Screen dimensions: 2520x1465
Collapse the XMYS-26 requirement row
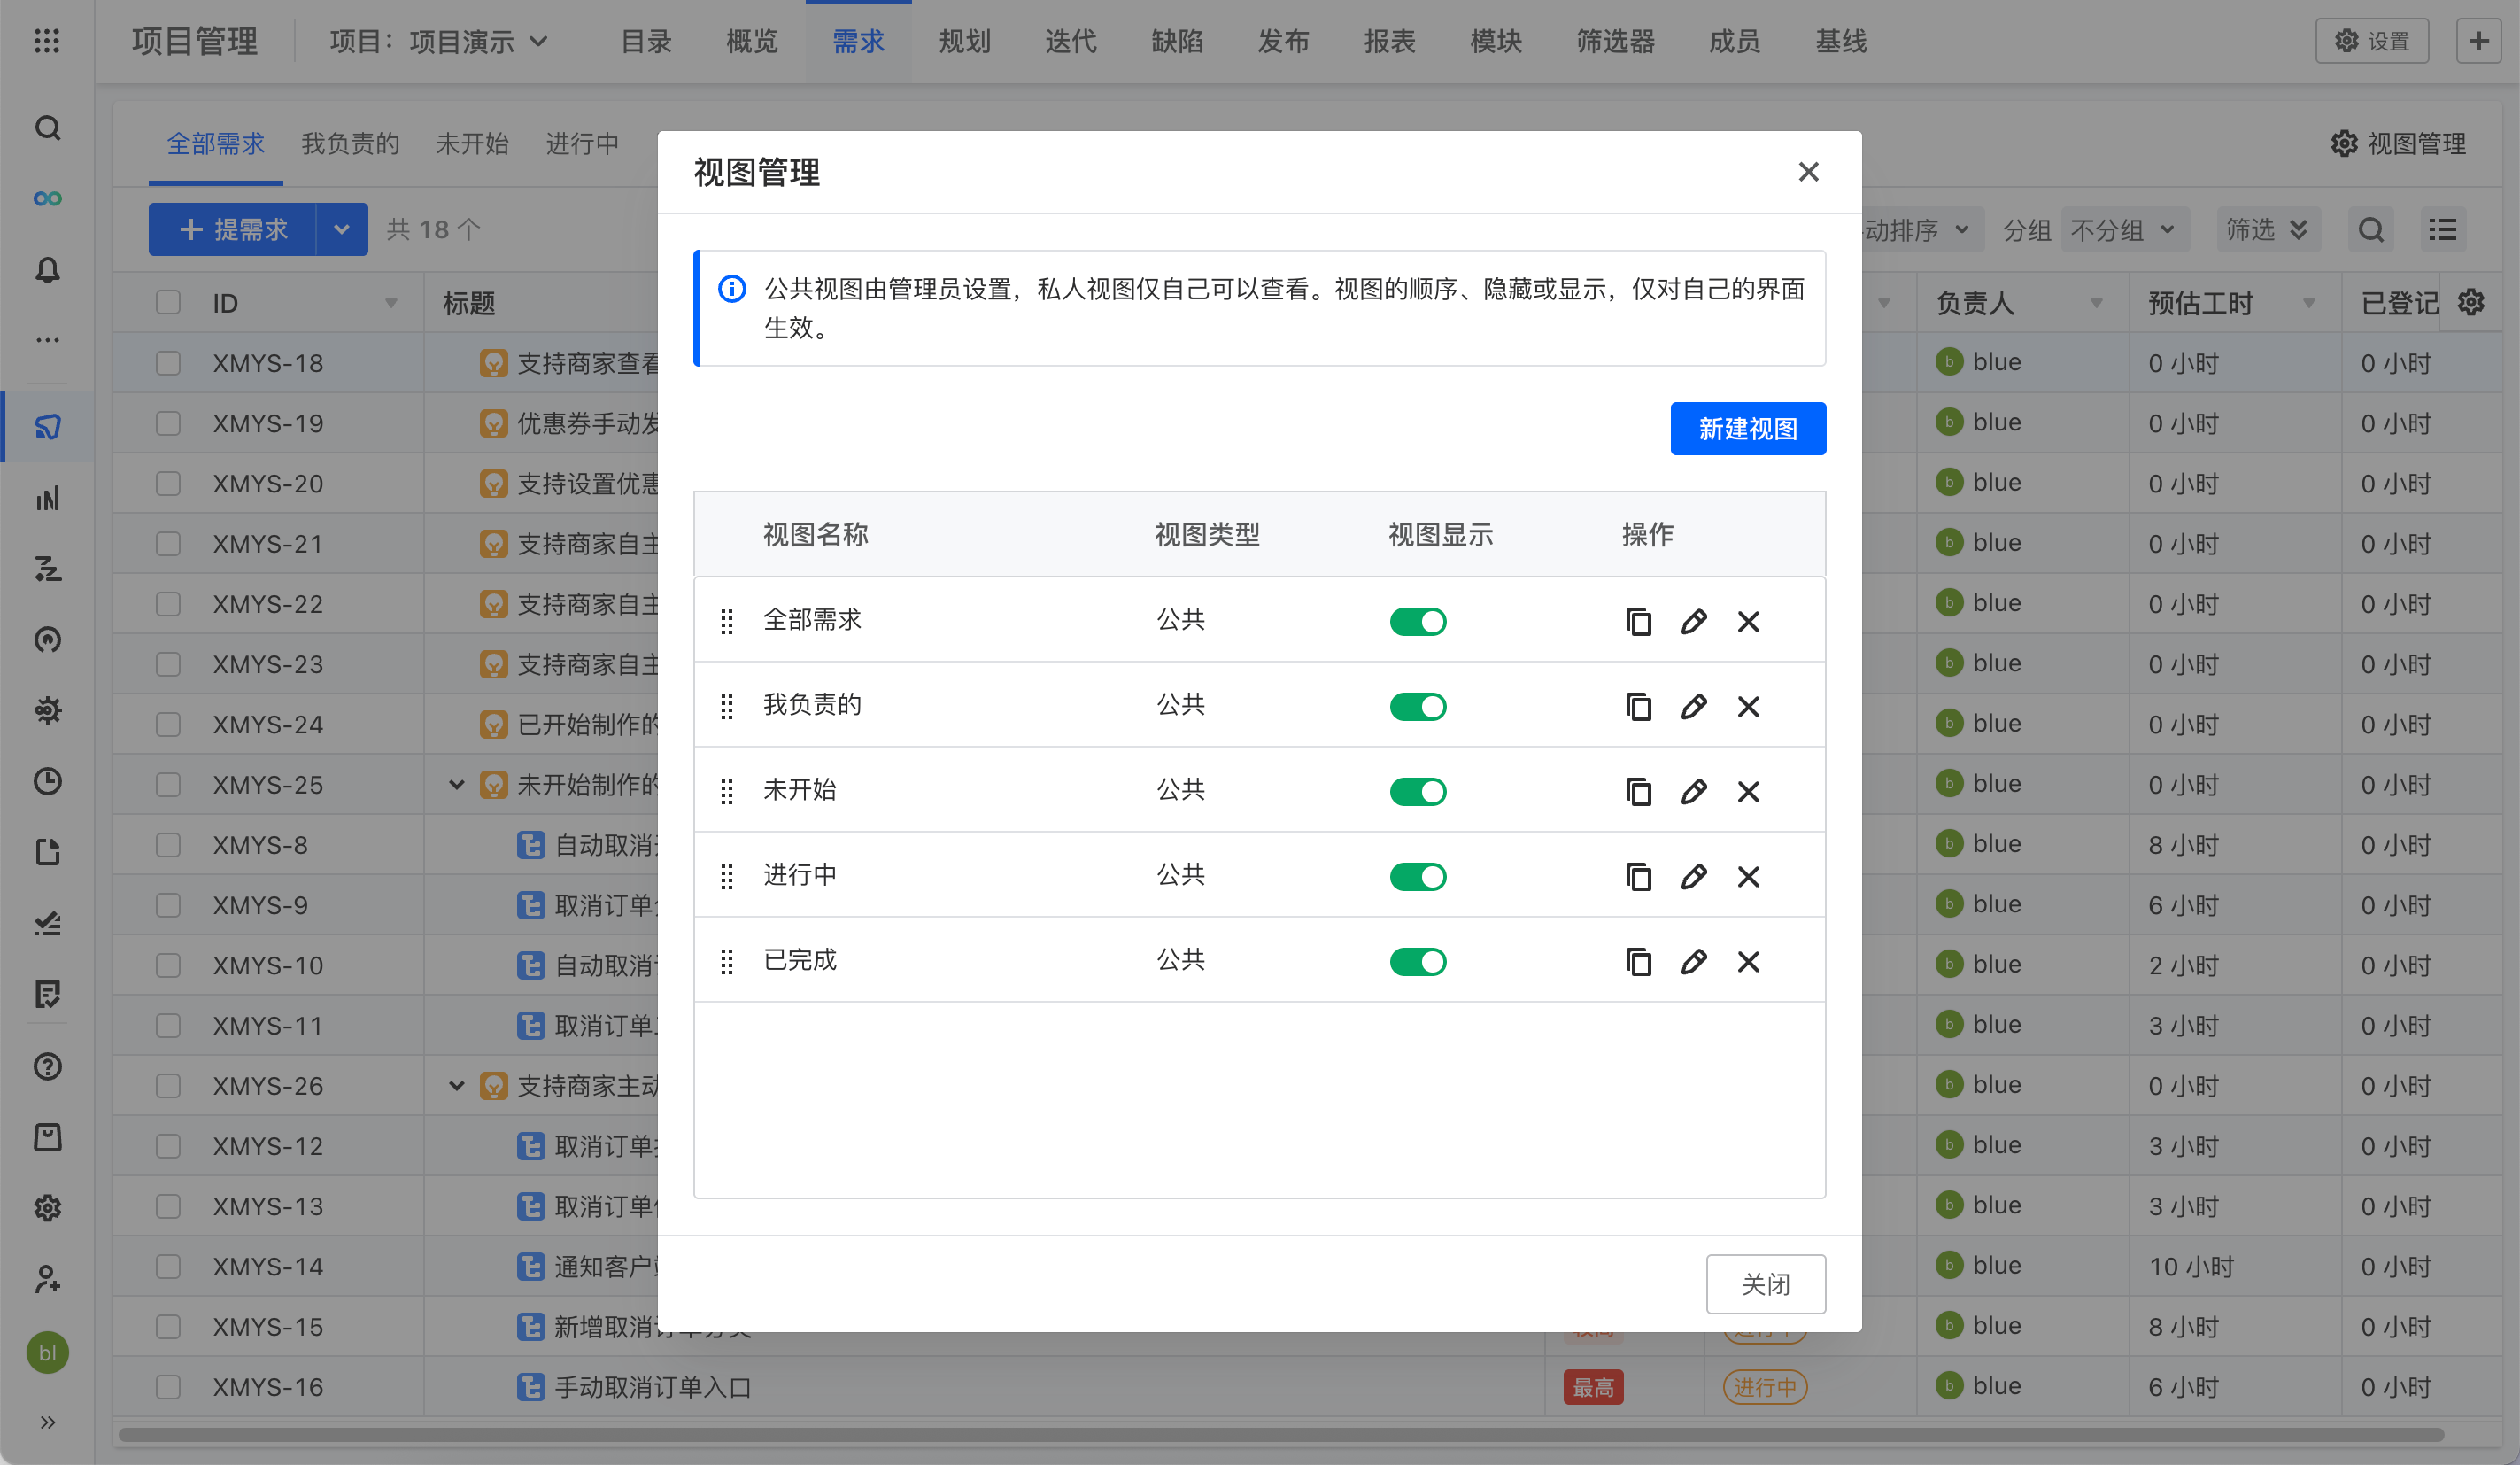tap(456, 1085)
